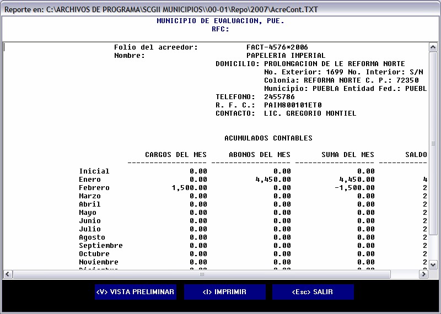The width and height of the screenshot is (441, 314).
Task: Click the Vista Preliminar button
Action: [x=135, y=292]
